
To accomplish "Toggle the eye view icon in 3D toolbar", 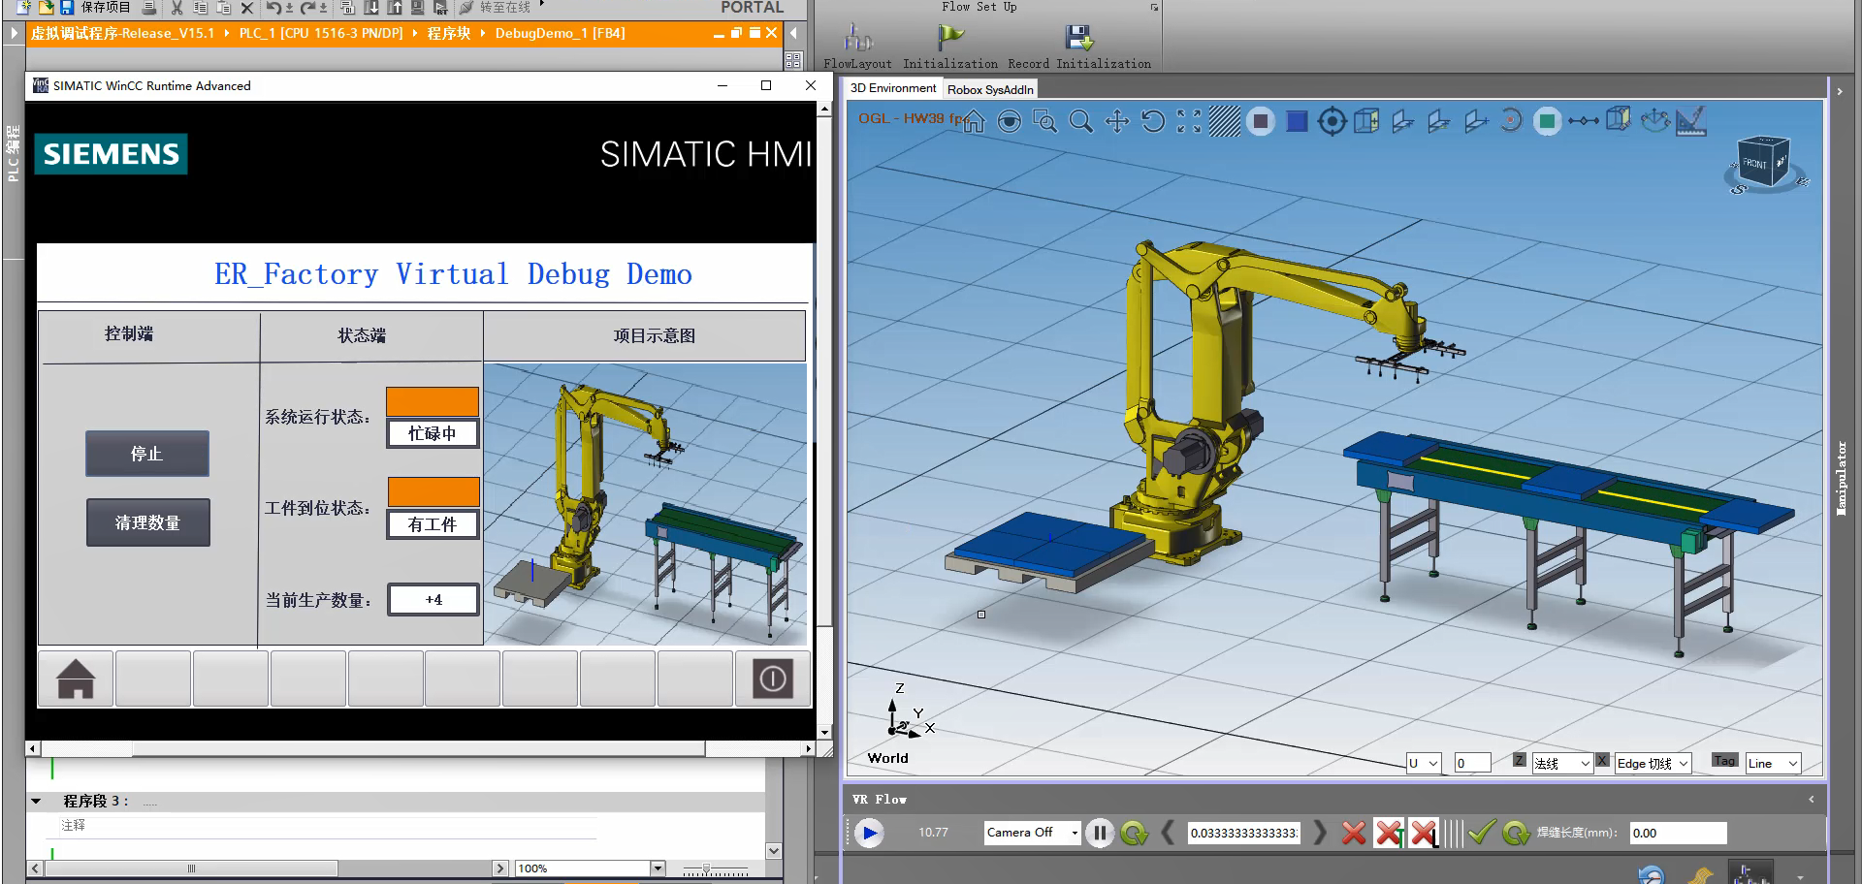I will 1010,121.
